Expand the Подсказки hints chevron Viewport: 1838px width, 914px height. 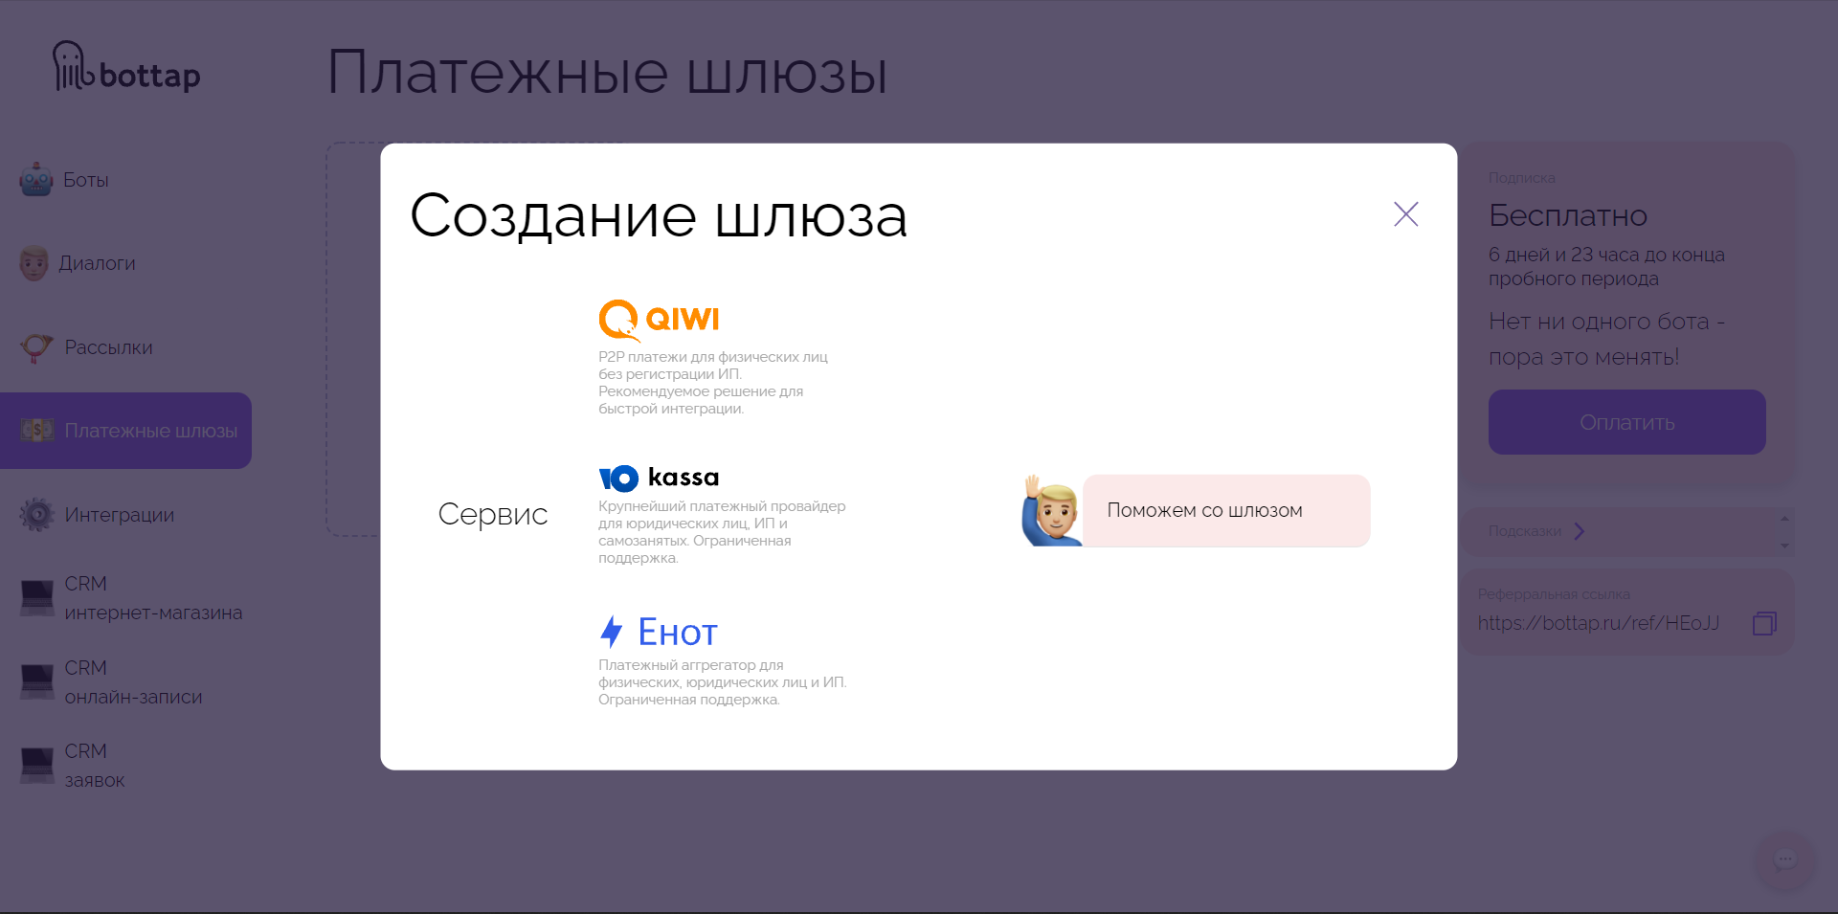(1580, 531)
